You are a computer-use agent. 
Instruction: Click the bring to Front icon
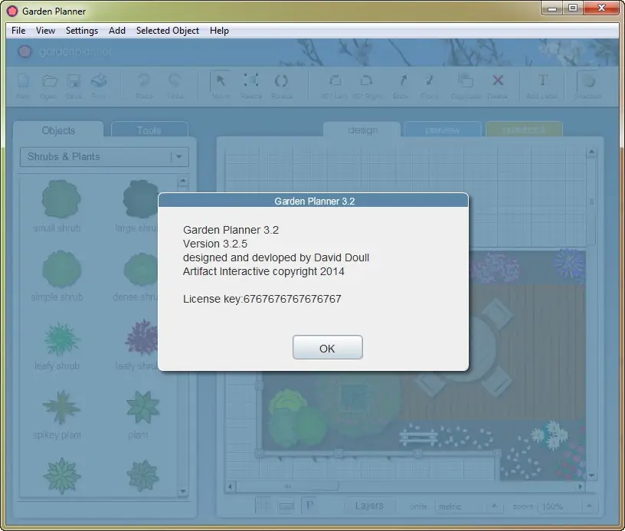coord(429,80)
